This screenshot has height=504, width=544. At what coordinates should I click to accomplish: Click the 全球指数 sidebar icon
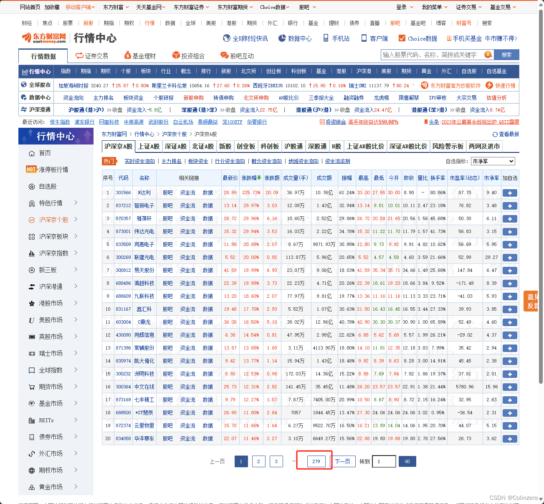tap(32, 370)
